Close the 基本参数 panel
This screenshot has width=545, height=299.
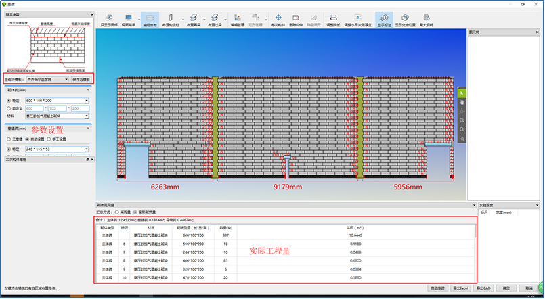coord(92,15)
